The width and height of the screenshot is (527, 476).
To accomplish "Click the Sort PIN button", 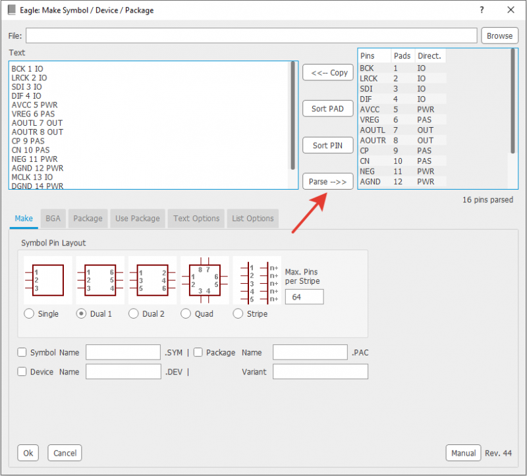I will pos(327,145).
